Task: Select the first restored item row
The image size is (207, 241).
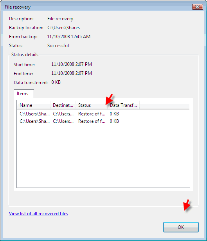Action: (x=103, y=114)
